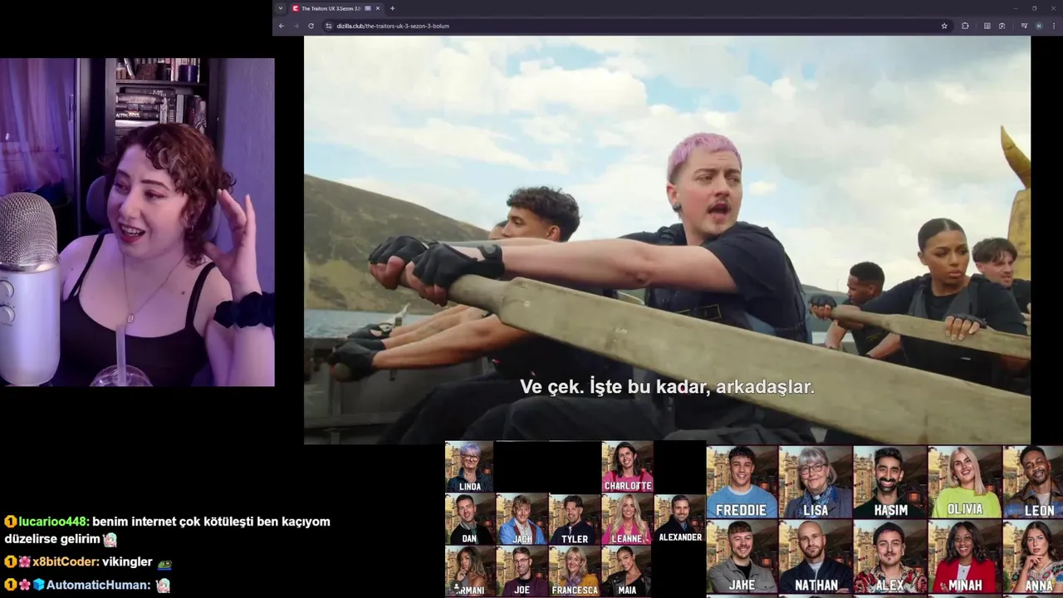Click the emote in AutomaticHuman's message
Image resolution: width=1063 pixels, height=598 pixels.
[x=163, y=585]
